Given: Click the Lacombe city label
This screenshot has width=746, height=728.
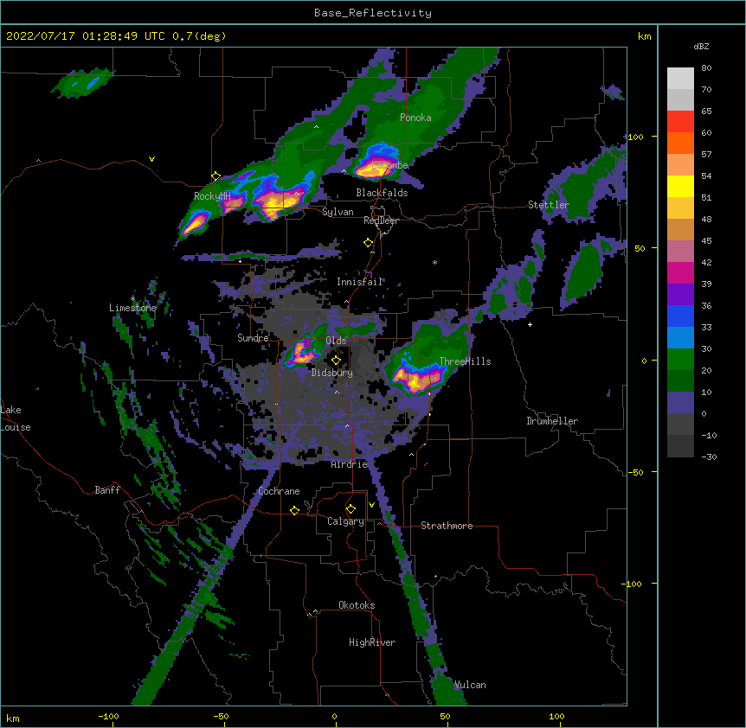Looking at the screenshot, I should [390, 165].
